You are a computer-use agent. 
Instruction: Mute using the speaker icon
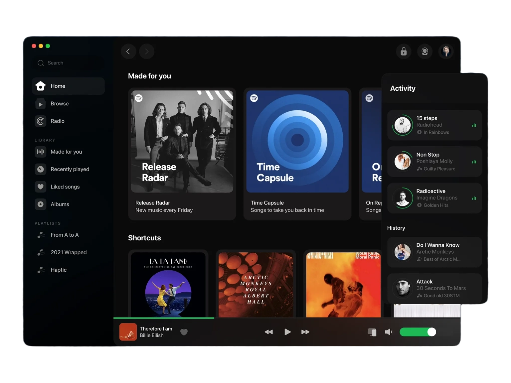(389, 332)
